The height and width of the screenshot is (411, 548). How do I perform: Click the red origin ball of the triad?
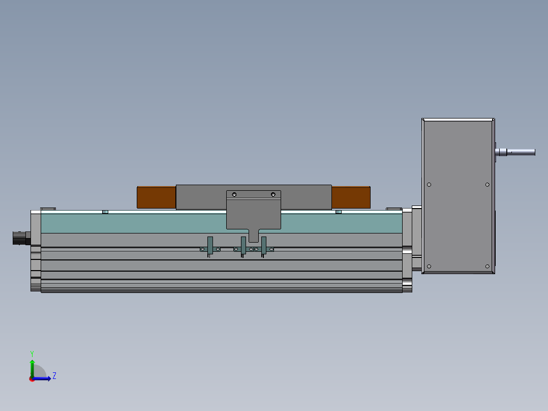32,379
